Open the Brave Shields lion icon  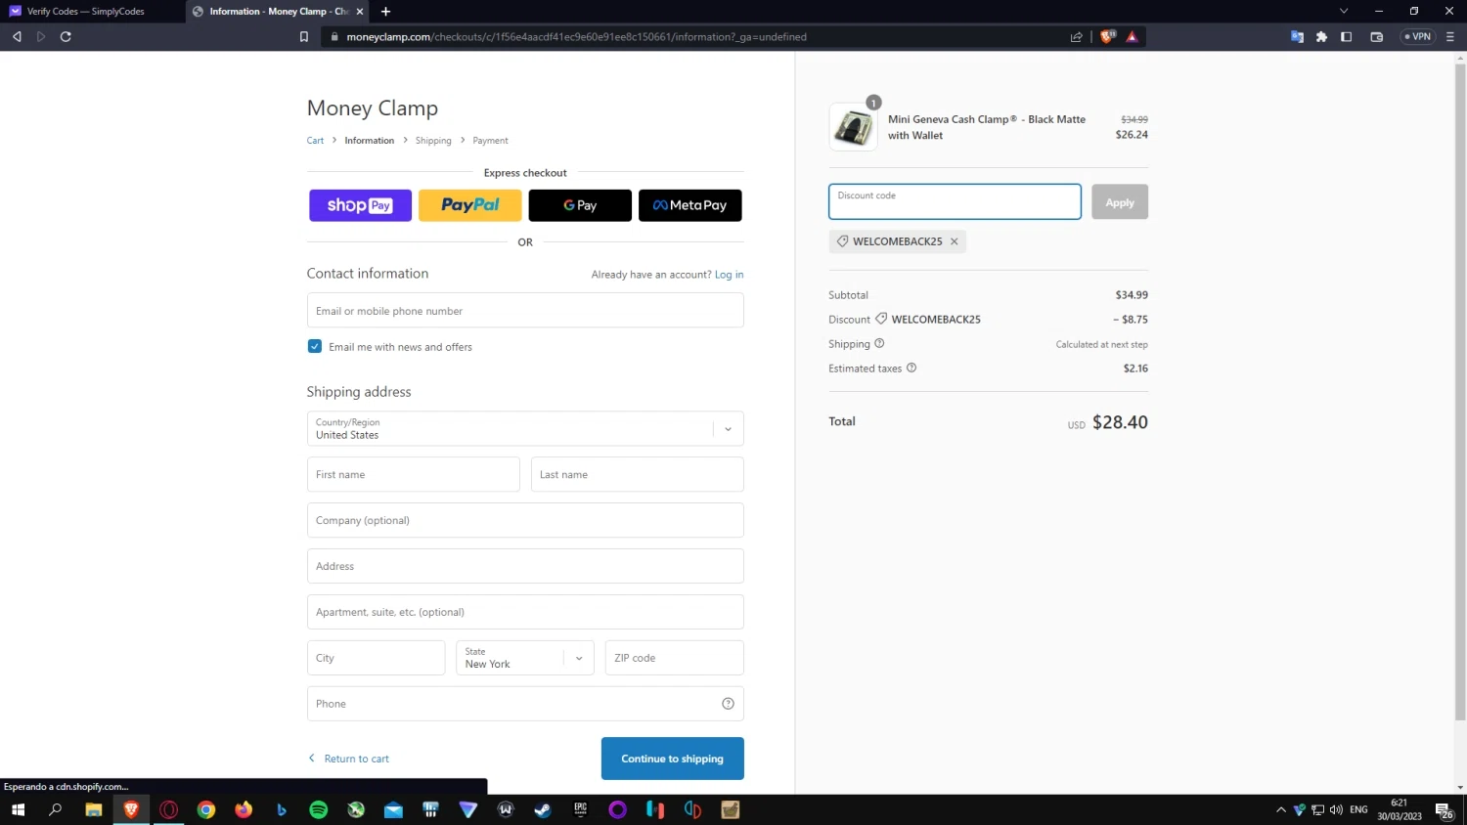pyautogui.click(x=1107, y=36)
